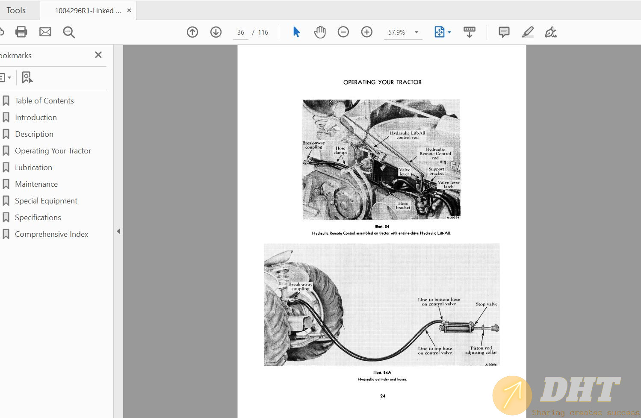
Task: Open the find text magnifier tool
Action: [69, 32]
